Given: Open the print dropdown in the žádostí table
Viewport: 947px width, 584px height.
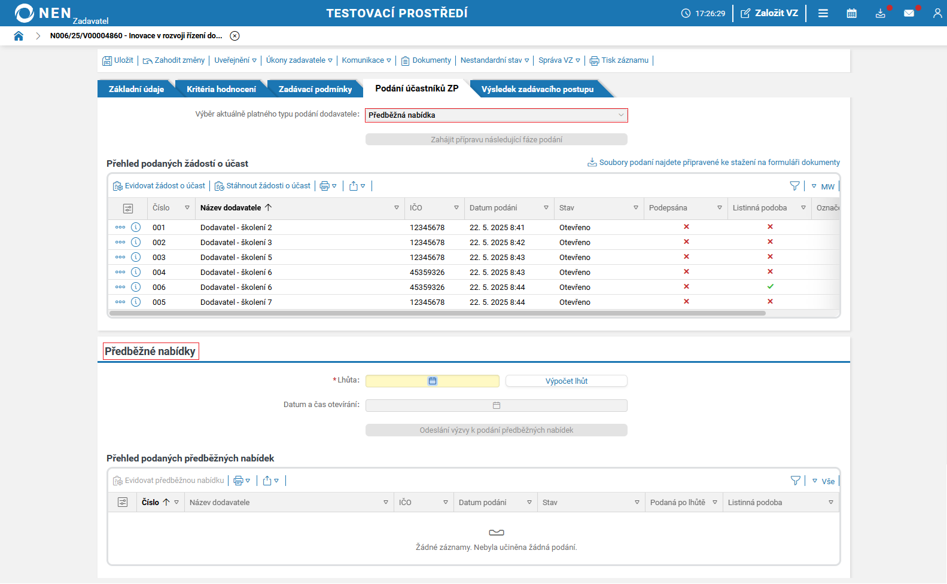Looking at the screenshot, I should tap(328, 186).
